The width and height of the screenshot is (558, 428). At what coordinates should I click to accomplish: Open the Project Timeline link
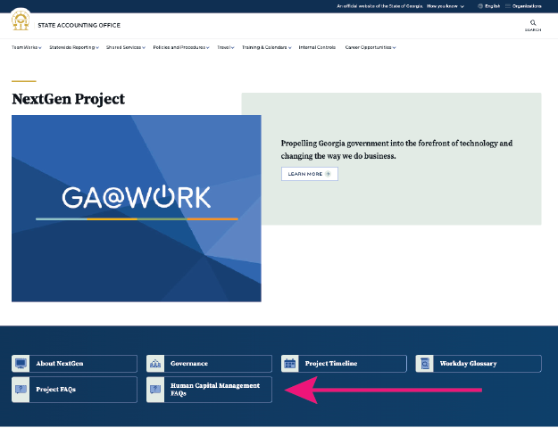tap(344, 364)
